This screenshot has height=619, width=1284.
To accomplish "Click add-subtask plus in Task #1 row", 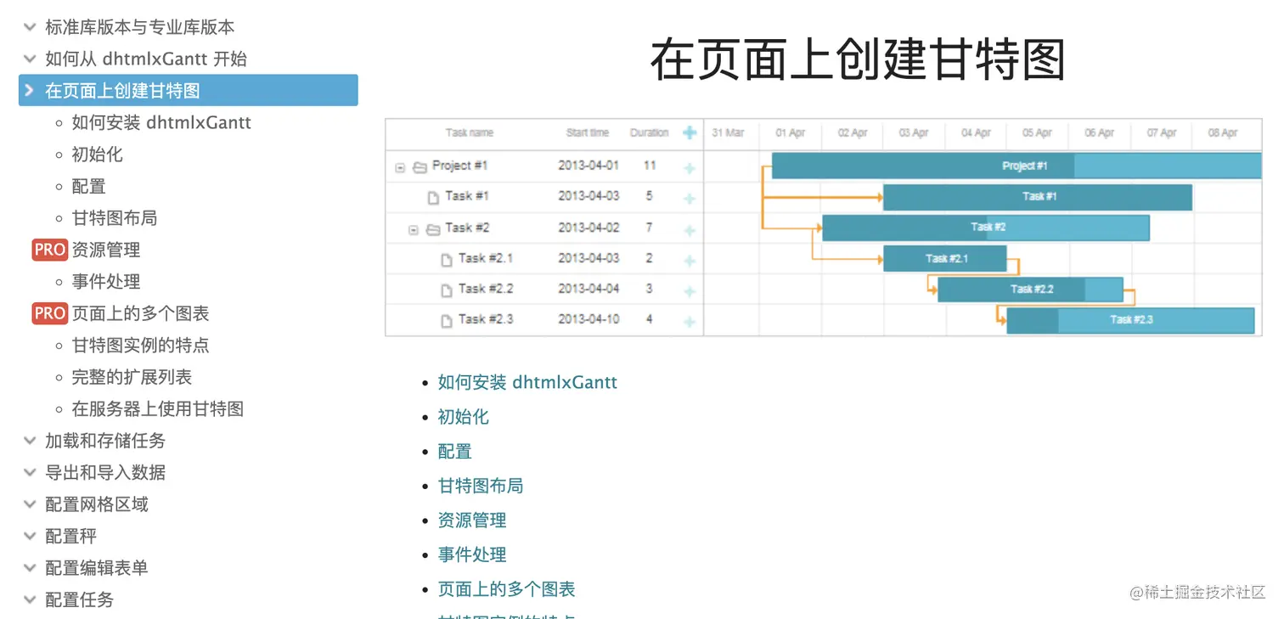I will (x=690, y=199).
